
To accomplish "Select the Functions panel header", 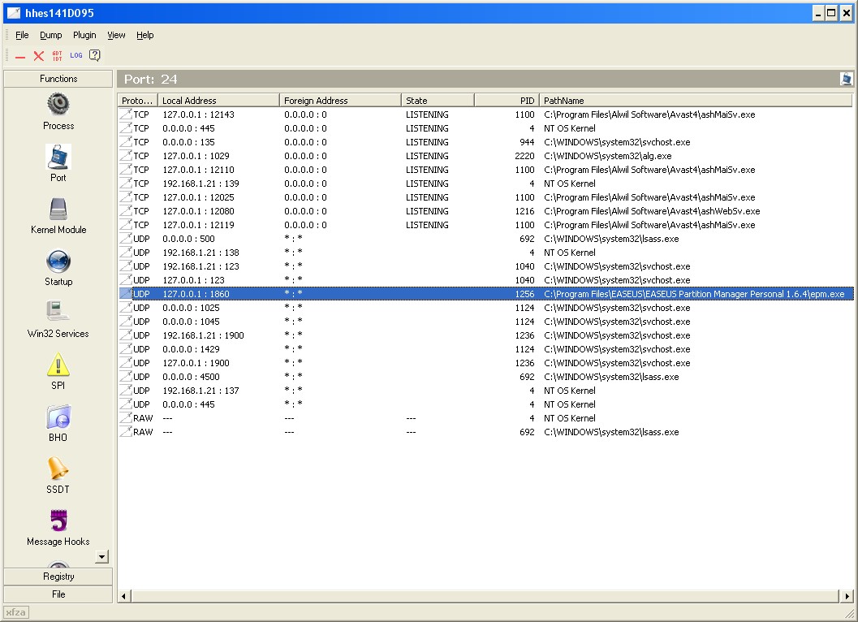I will coord(58,79).
